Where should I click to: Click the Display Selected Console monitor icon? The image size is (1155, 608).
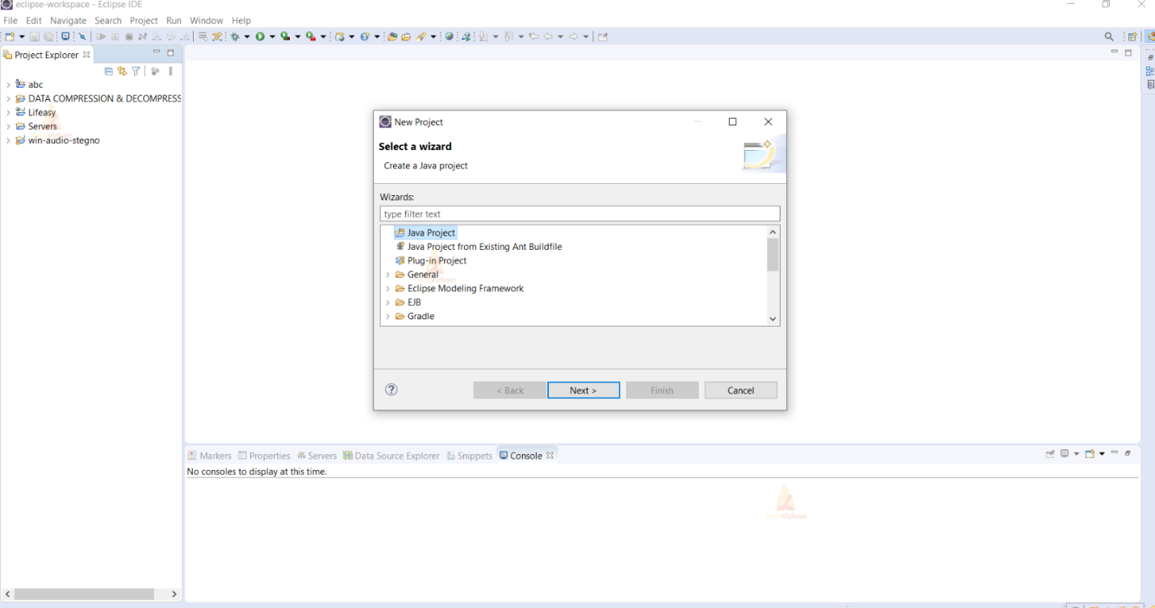pyautogui.click(x=1065, y=454)
